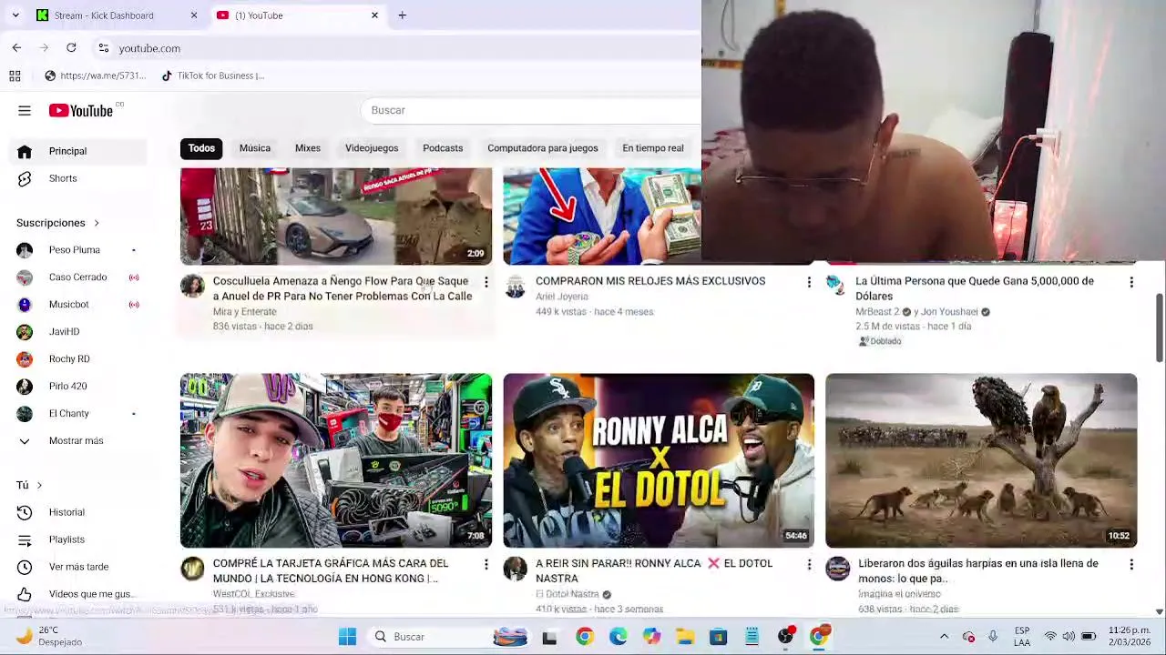Screen dimensions: 1166x655
Task: Select En tiempo real chip
Action: [653, 148]
